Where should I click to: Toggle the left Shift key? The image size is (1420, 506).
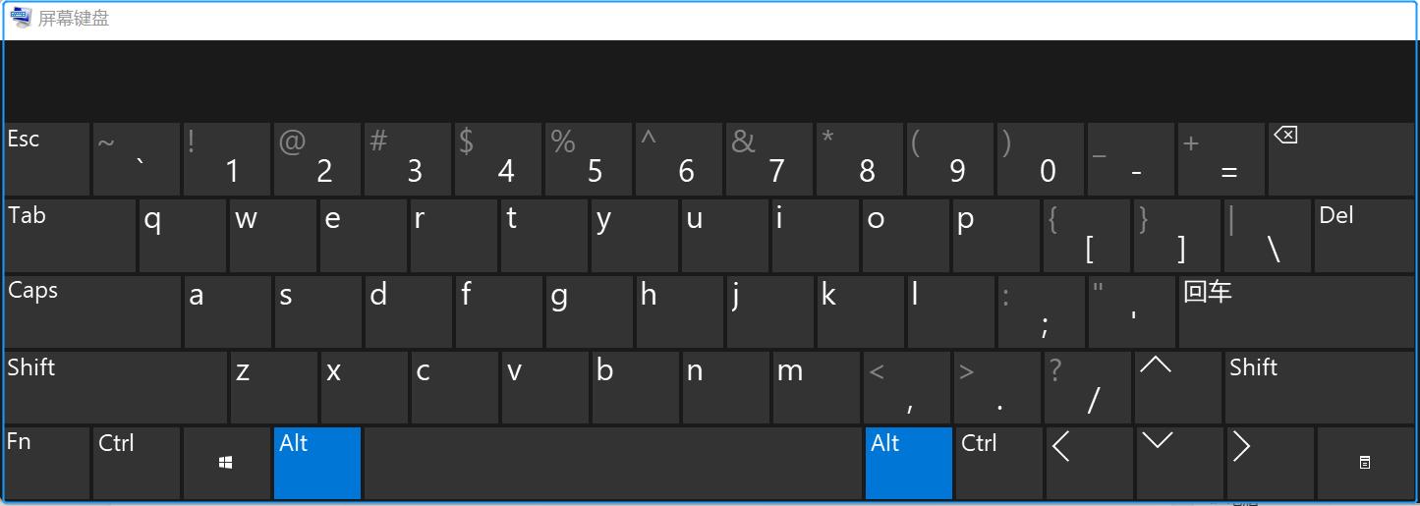[115, 388]
